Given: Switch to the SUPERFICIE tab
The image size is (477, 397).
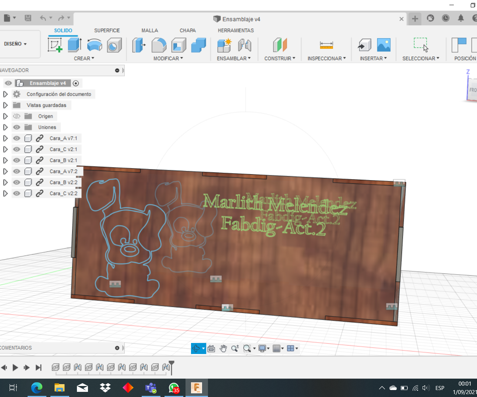Looking at the screenshot, I should click(x=107, y=31).
